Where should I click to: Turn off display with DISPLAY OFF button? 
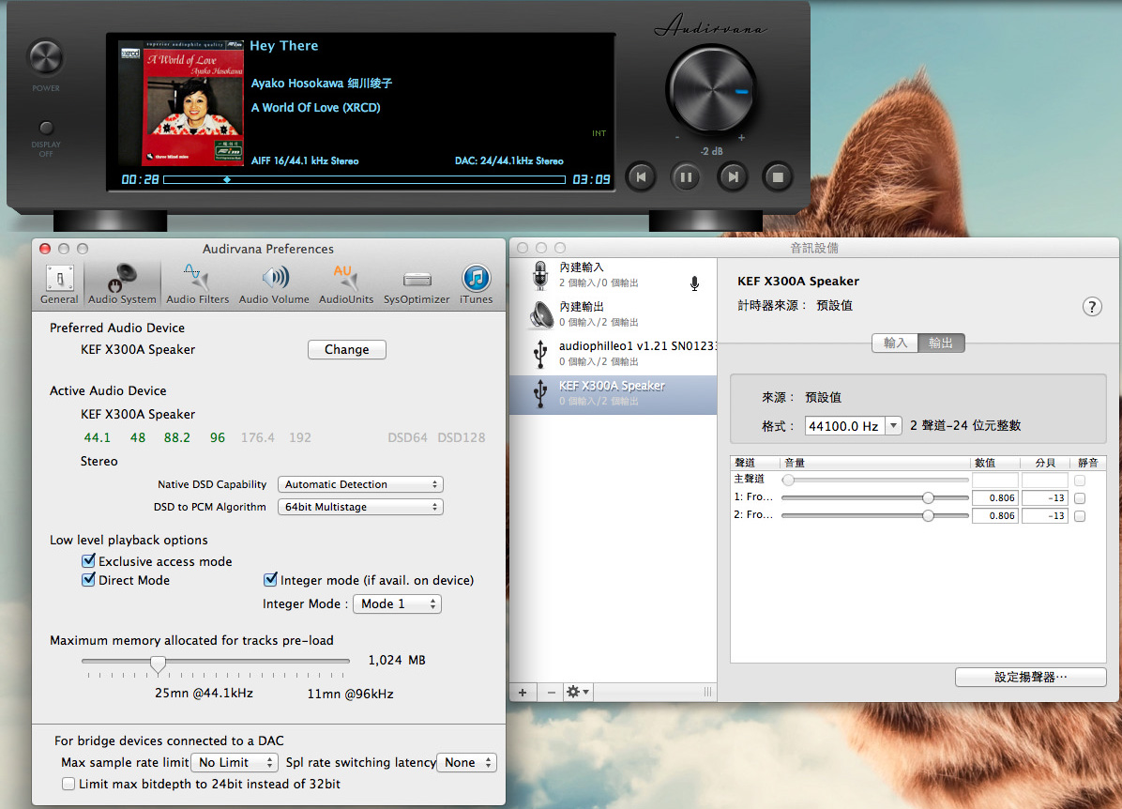[x=46, y=129]
